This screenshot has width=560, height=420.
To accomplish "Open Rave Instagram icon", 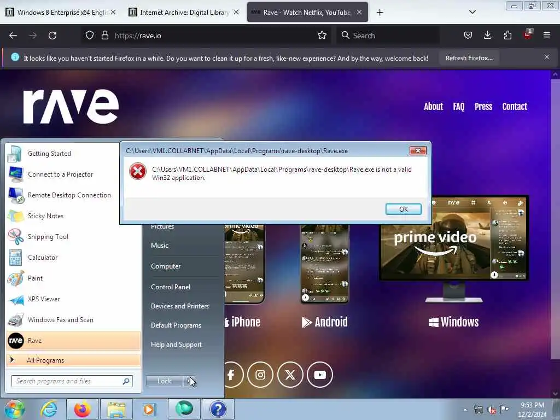I will point(260,375).
